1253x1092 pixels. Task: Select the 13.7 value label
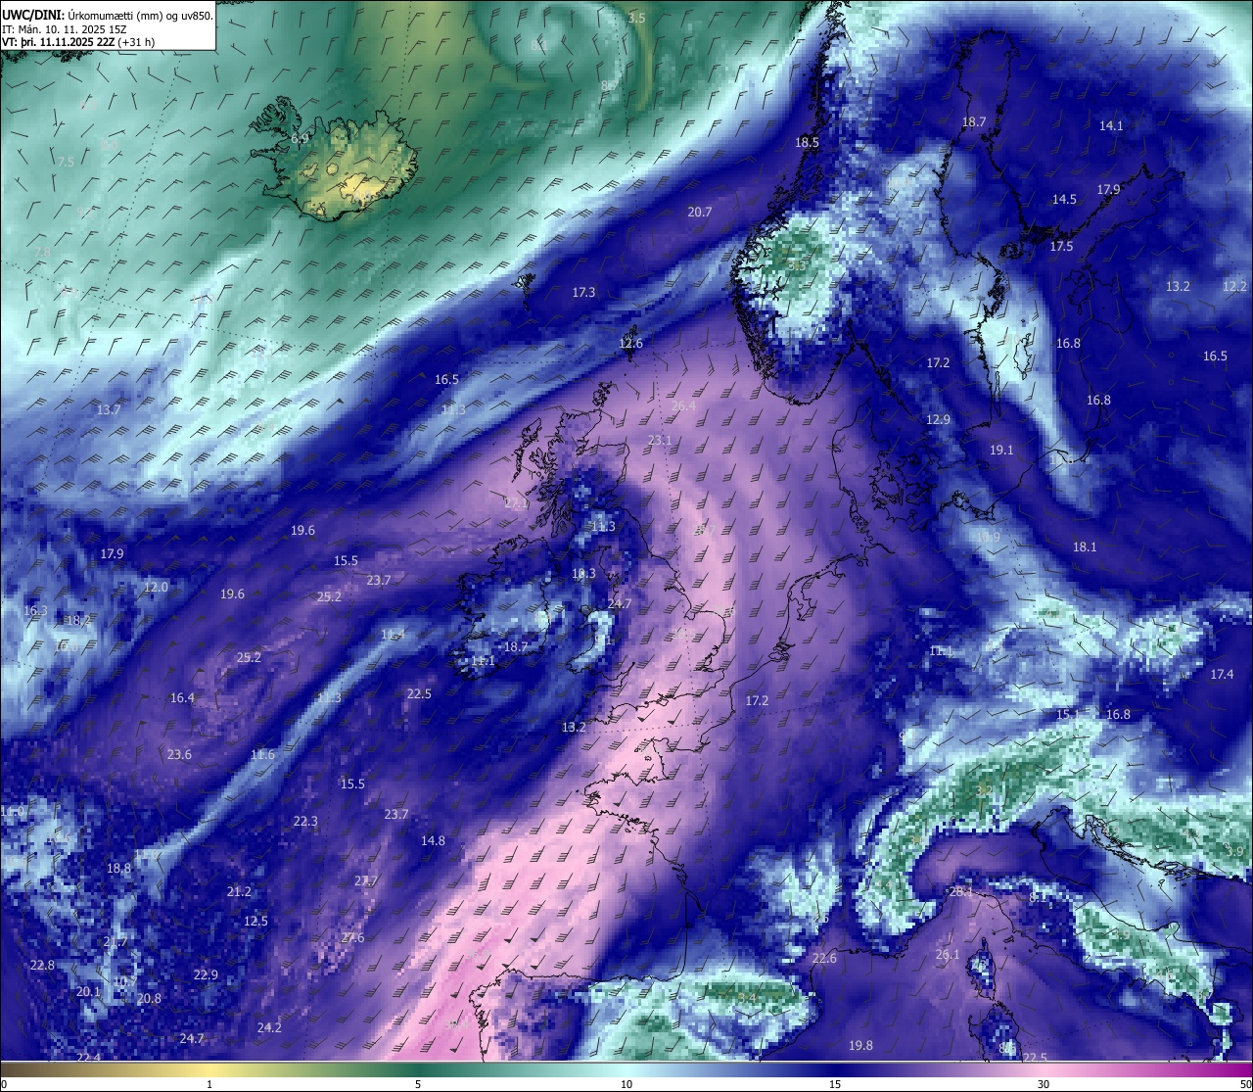pyautogui.click(x=109, y=409)
